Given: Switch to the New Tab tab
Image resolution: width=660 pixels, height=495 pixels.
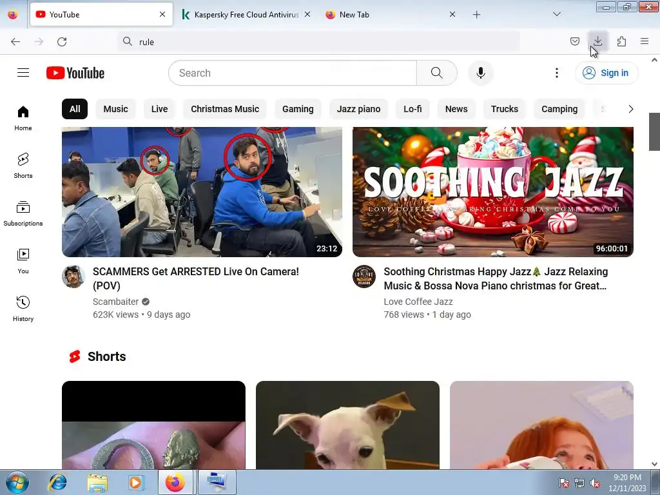Looking at the screenshot, I should (389, 15).
